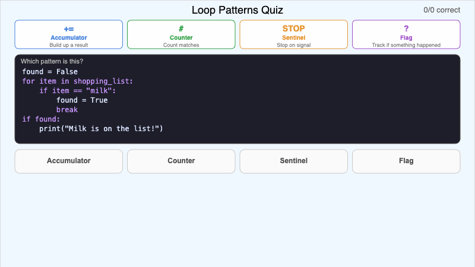Click the # symbol on the Counter card

181,28
